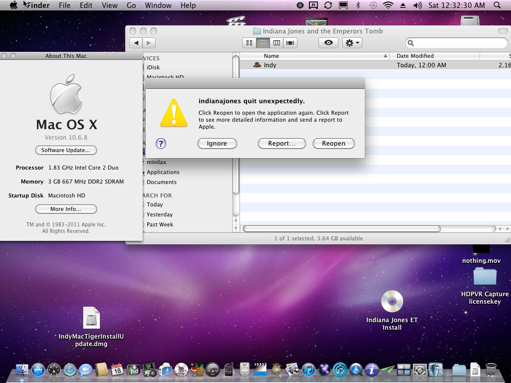Open the Quick Look eye button
The width and height of the screenshot is (511, 383).
tap(328, 43)
